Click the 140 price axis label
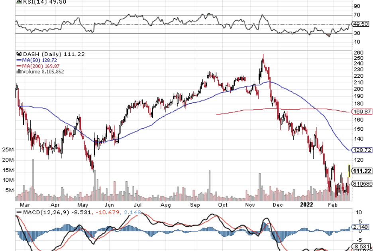Viewport: 373px width, 251px height. [x=358, y=139]
